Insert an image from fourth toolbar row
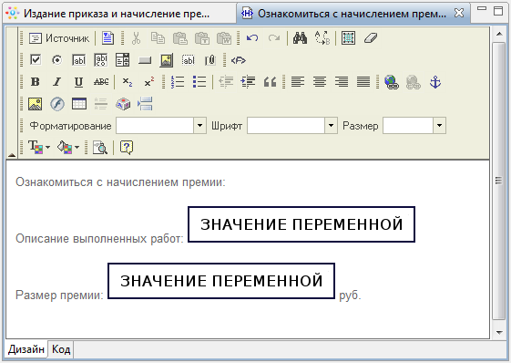Viewport: 511px width, 363px height. pos(36,104)
